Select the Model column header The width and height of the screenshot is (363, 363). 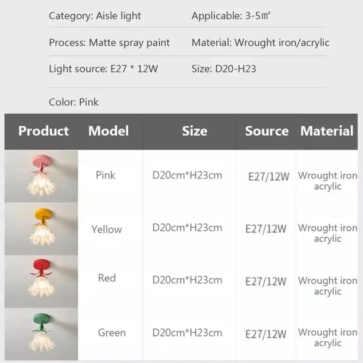[108, 131]
